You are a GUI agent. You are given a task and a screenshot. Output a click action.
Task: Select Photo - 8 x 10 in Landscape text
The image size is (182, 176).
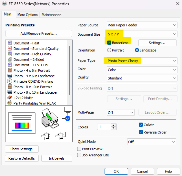tap(35, 92)
